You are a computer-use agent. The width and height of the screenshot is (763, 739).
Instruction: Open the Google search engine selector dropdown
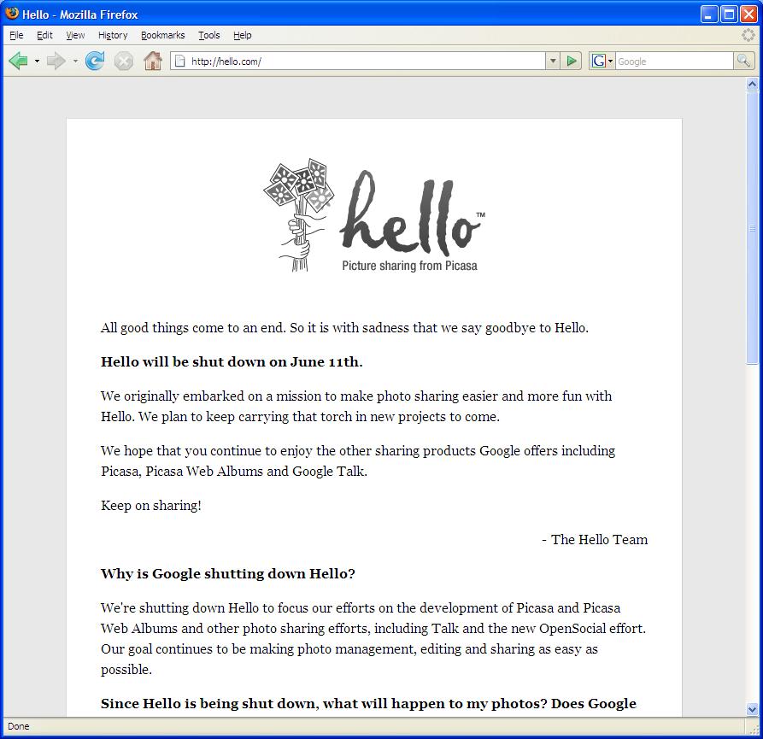point(602,62)
